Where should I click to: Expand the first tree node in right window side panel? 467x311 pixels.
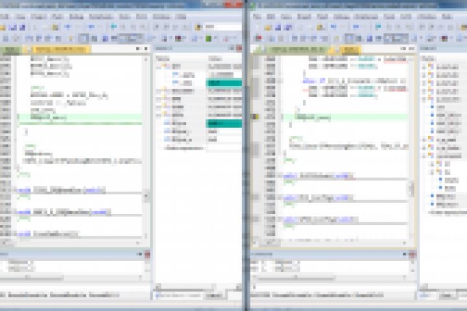tap(424, 67)
